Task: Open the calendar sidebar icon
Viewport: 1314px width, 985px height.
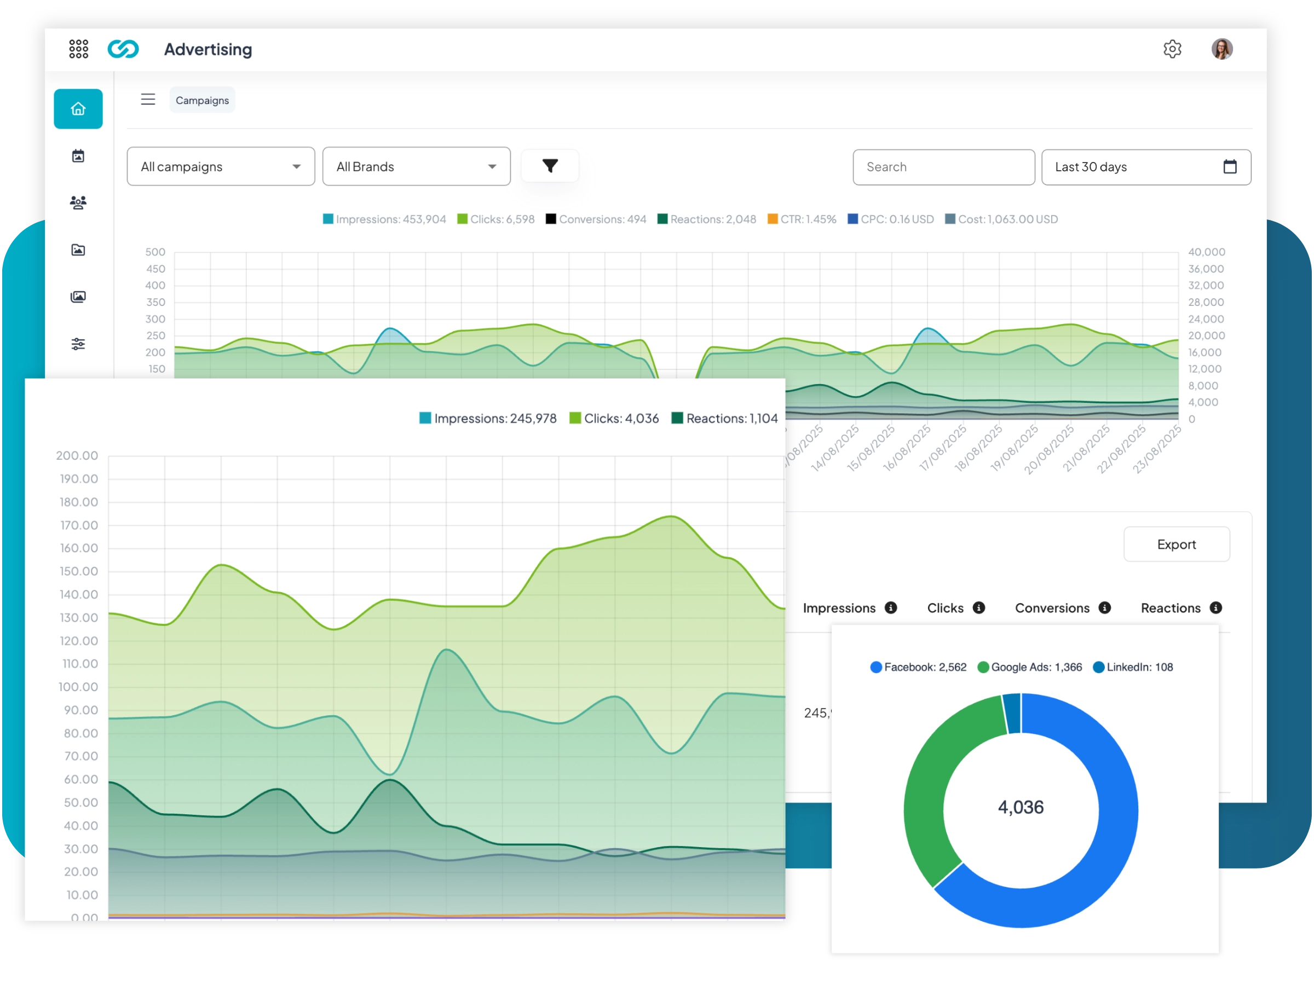Action: pos(78,156)
